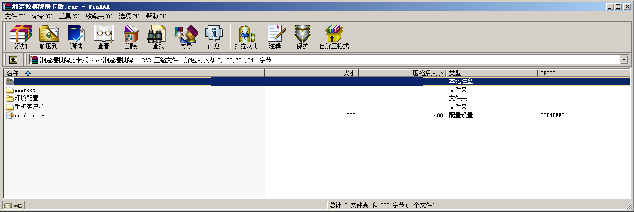The width and height of the screenshot is (634, 212).
Task: Expand the address bar path dropdown
Action: (x=624, y=60)
